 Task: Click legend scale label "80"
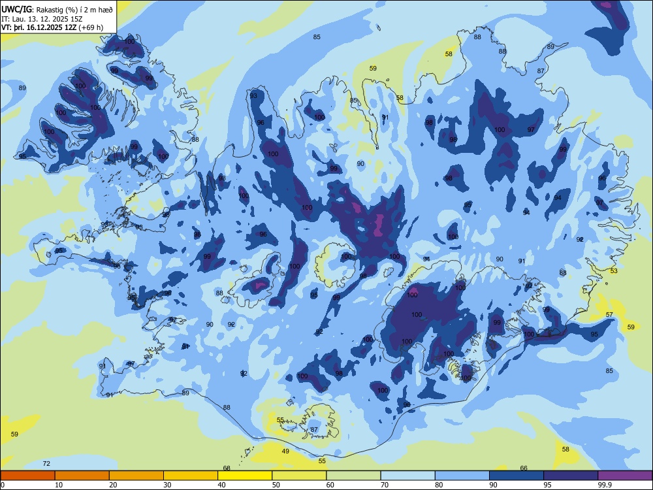pyautogui.click(x=439, y=485)
